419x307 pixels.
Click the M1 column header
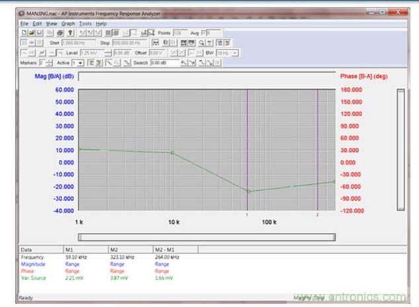[x=70, y=250]
